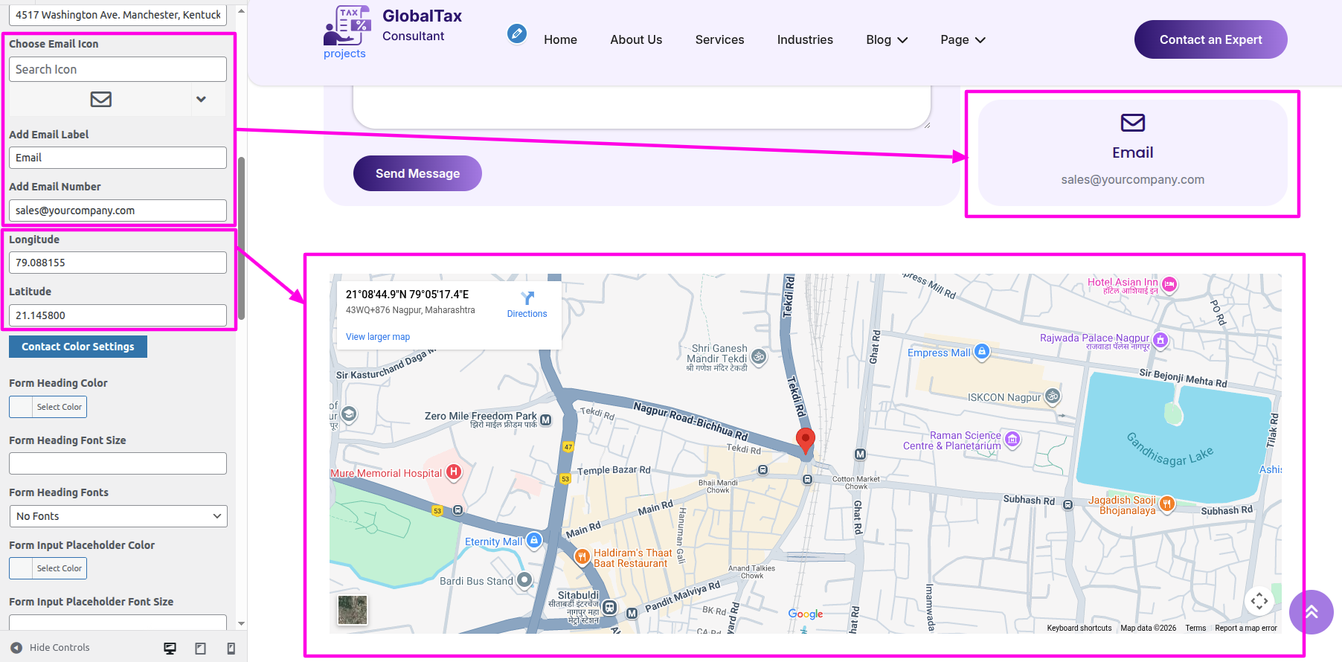
Task: Open the View larger map link
Action: coord(378,337)
